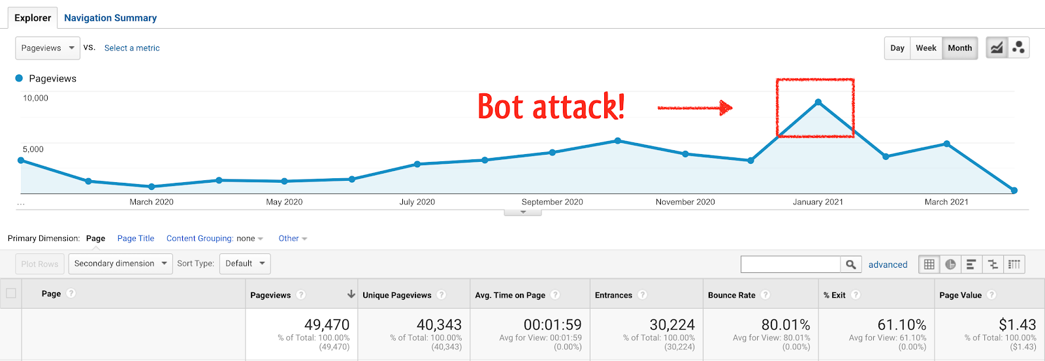Expand the Other dimension dropdown
Viewport: 1045px width, 361px height.
point(293,238)
